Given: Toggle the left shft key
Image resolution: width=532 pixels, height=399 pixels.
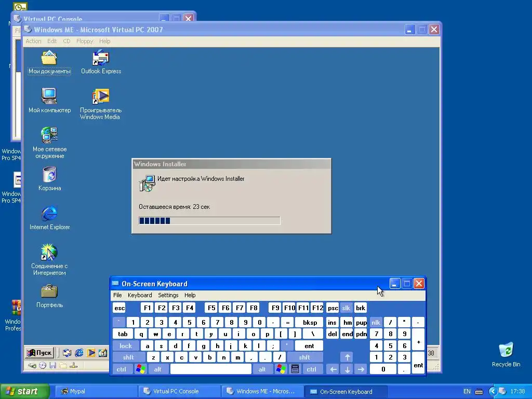Looking at the screenshot, I should pos(128,357).
